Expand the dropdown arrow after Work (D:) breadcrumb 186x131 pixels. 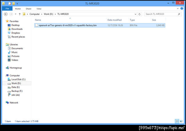tap(55, 14)
